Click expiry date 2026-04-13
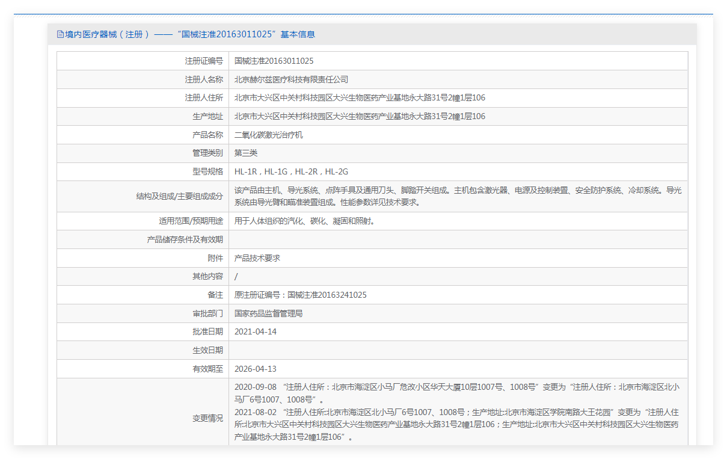727x459 pixels. 256,369
